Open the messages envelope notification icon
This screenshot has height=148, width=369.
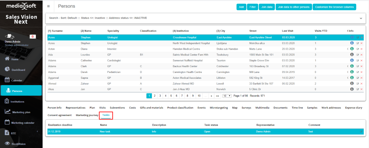coord(32,37)
